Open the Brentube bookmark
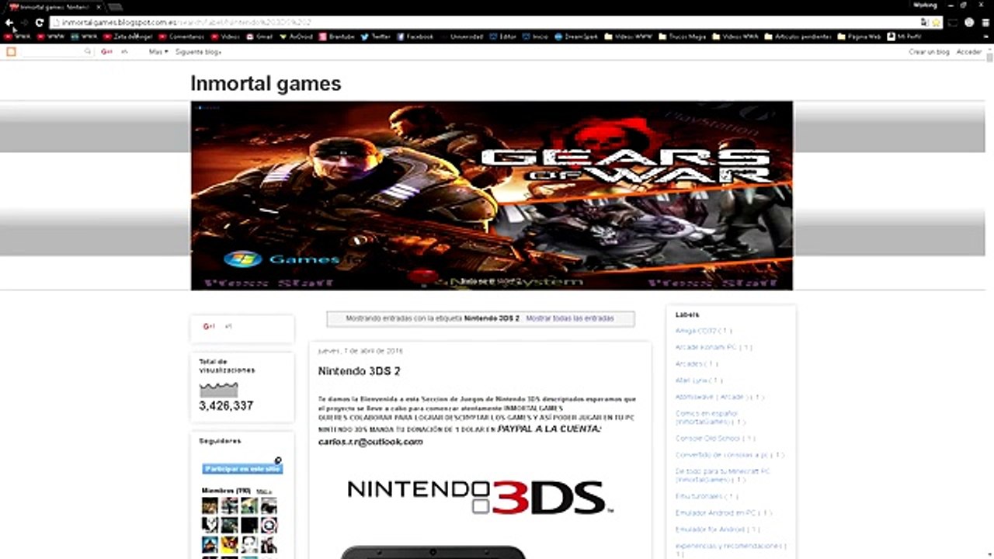Screen dimensions: 994x559 (337, 36)
